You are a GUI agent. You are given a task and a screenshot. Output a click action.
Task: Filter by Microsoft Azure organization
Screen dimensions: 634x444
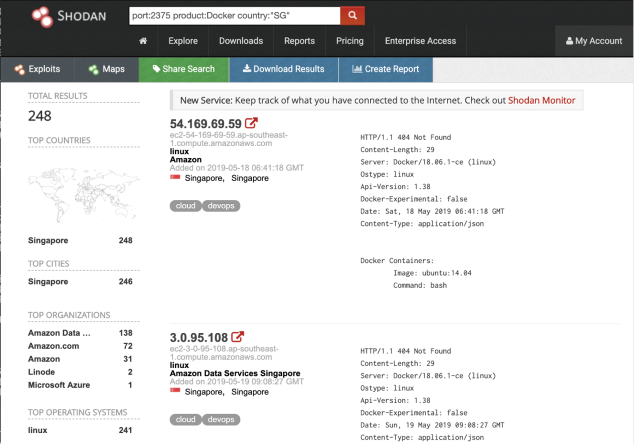59,385
